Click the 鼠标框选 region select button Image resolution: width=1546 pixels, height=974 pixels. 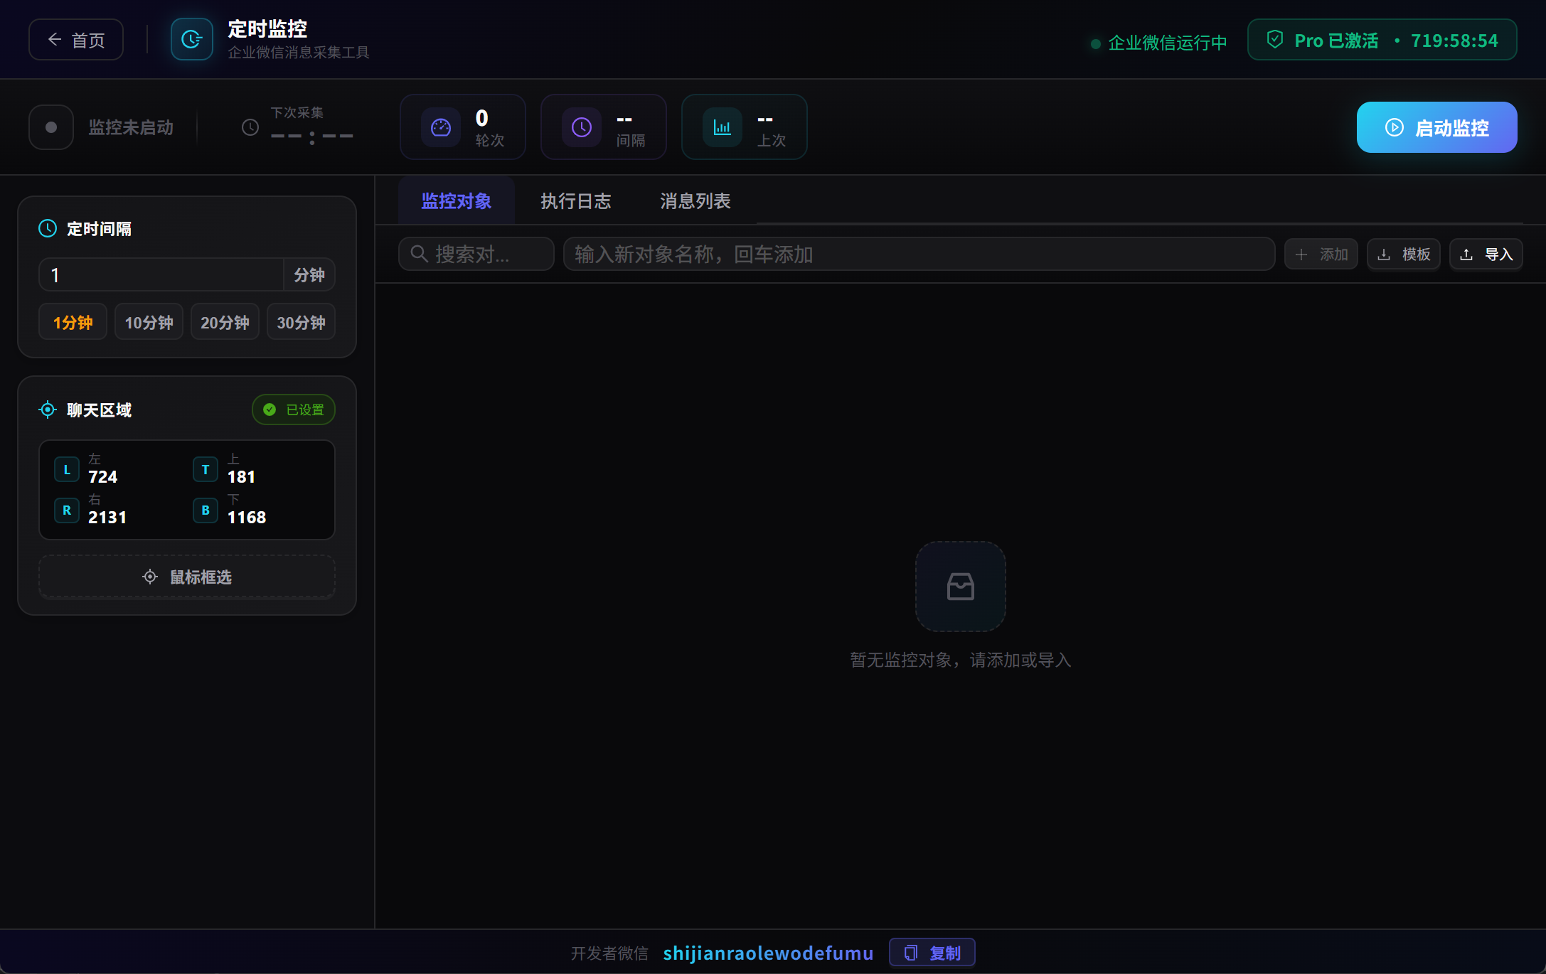[x=187, y=577]
